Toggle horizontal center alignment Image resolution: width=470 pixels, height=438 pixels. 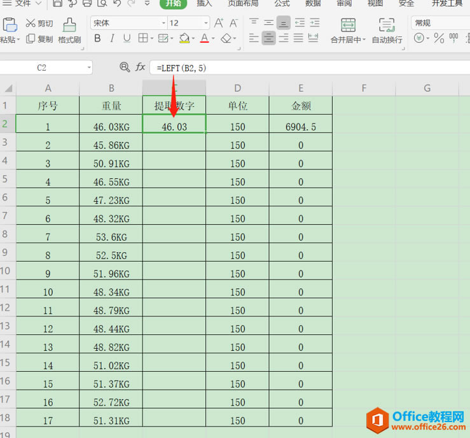pyautogui.click(x=268, y=38)
